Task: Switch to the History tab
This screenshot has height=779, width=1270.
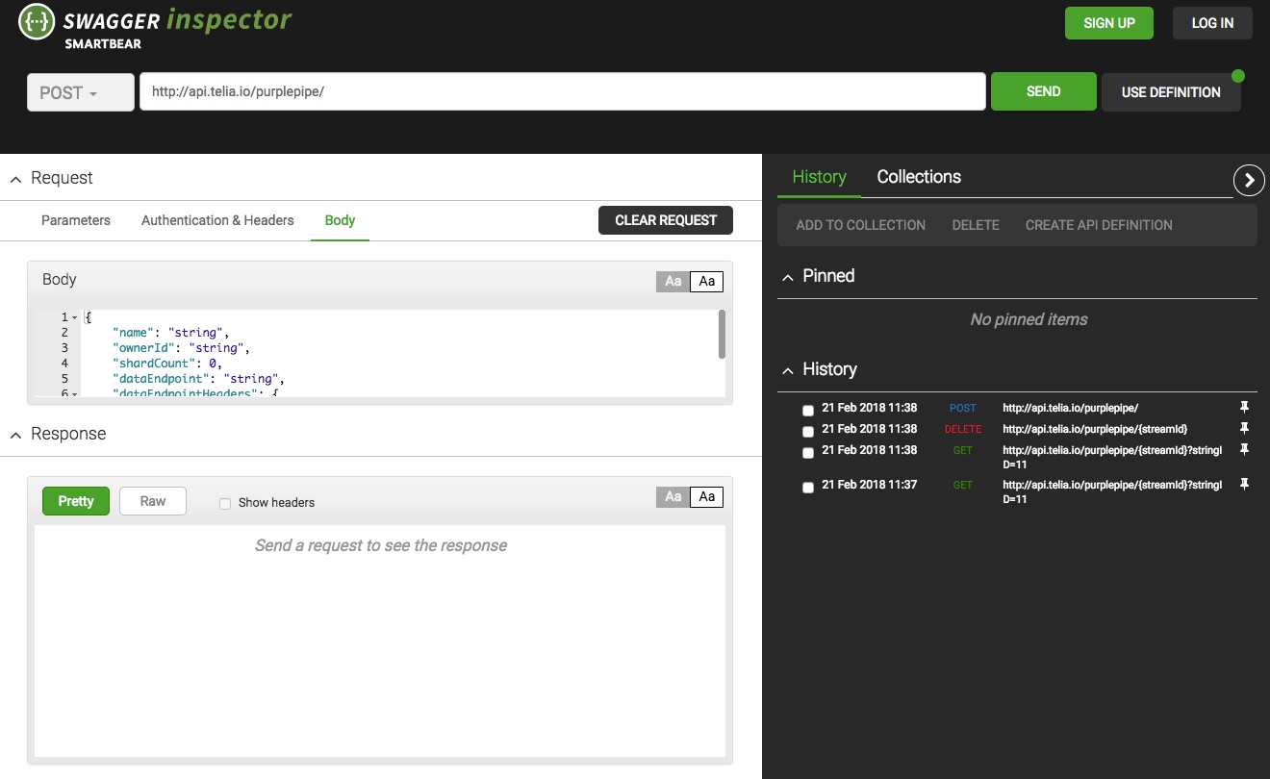Action: pos(819,177)
